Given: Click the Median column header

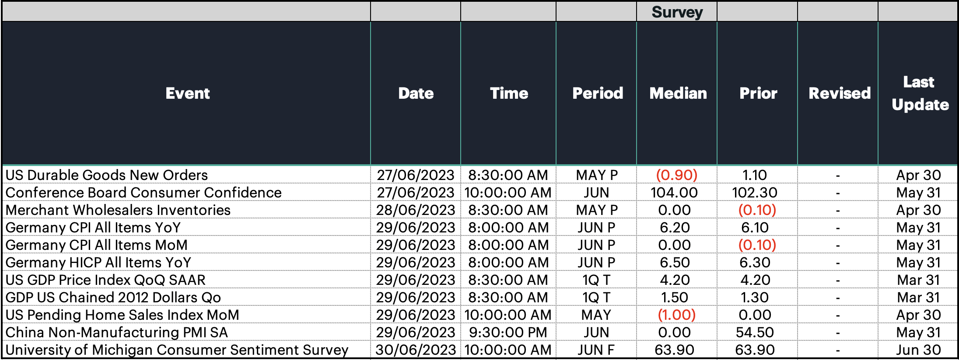Looking at the screenshot, I should [677, 93].
